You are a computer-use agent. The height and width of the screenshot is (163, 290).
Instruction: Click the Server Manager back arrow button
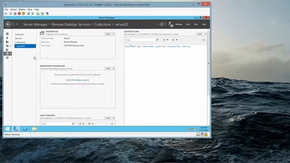pos(8,24)
